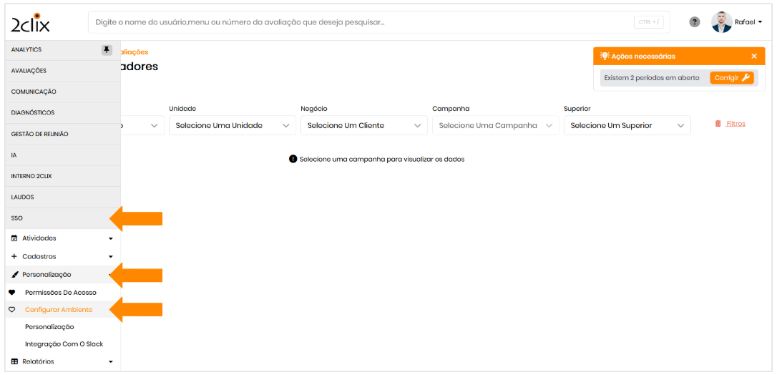This screenshot has height=375, width=777.
Task: Open the Avaliações menu item
Action: tap(29, 71)
